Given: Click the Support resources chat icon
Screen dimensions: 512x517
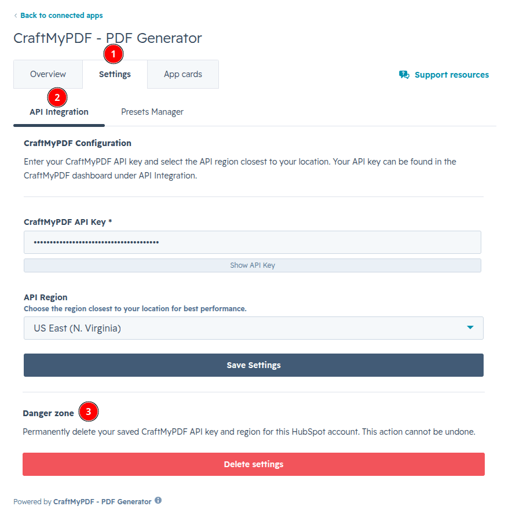Looking at the screenshot, I should (x=404, y=75).
